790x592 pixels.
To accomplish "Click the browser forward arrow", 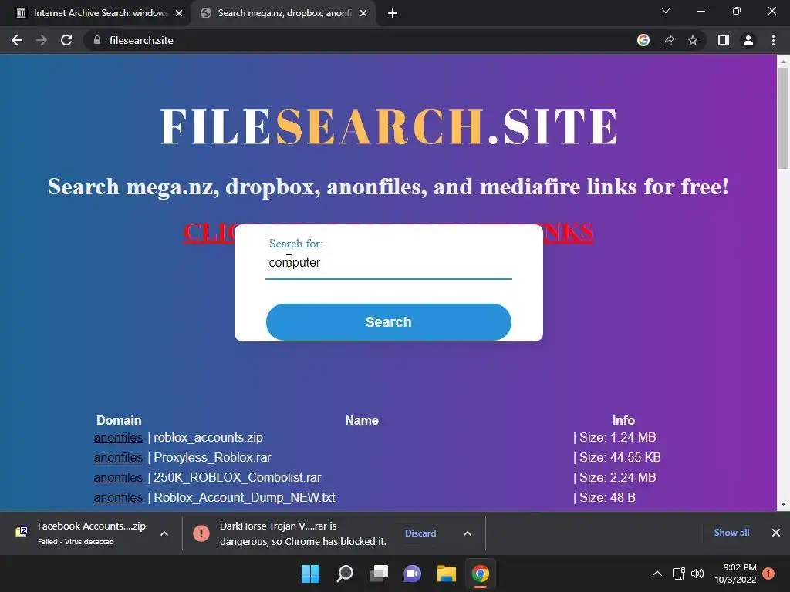I will click(x=42, y=40).
